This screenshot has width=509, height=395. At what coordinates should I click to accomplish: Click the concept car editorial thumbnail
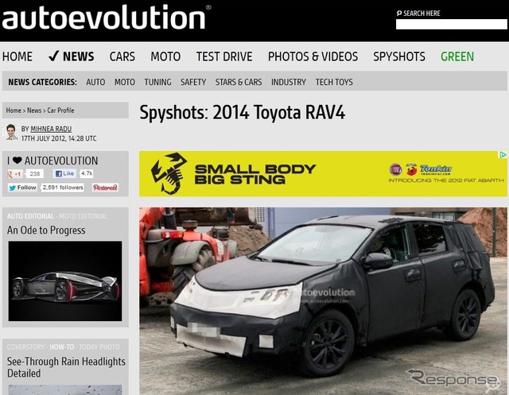coord(65,281)
